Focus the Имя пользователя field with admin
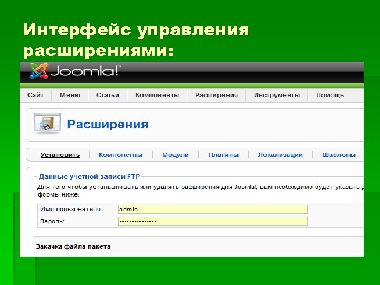380x285 pixels. (213, 209)
